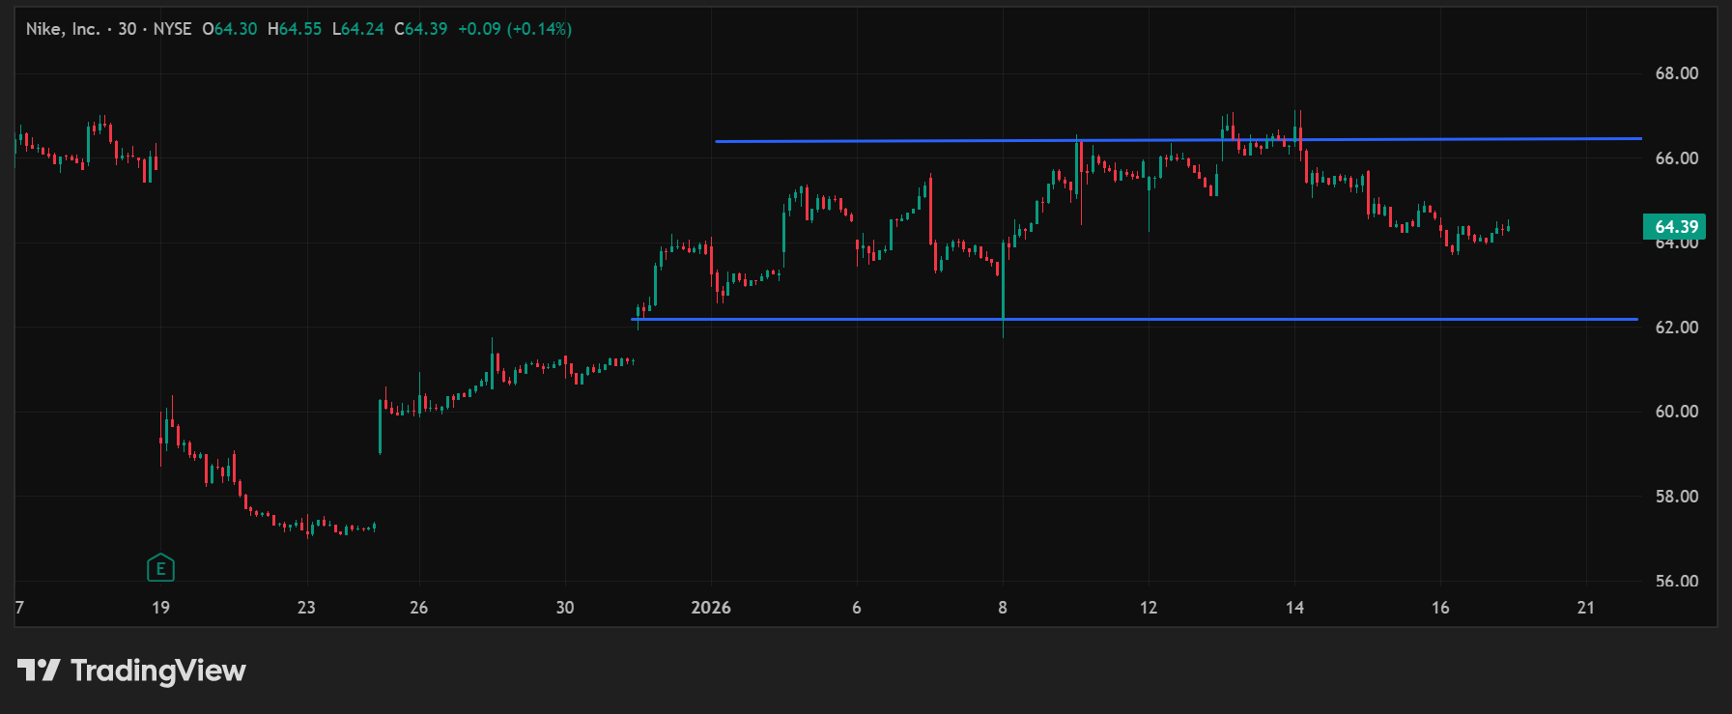
Task: Select the upper blue resistance line
Action: tap(1178, 140)
